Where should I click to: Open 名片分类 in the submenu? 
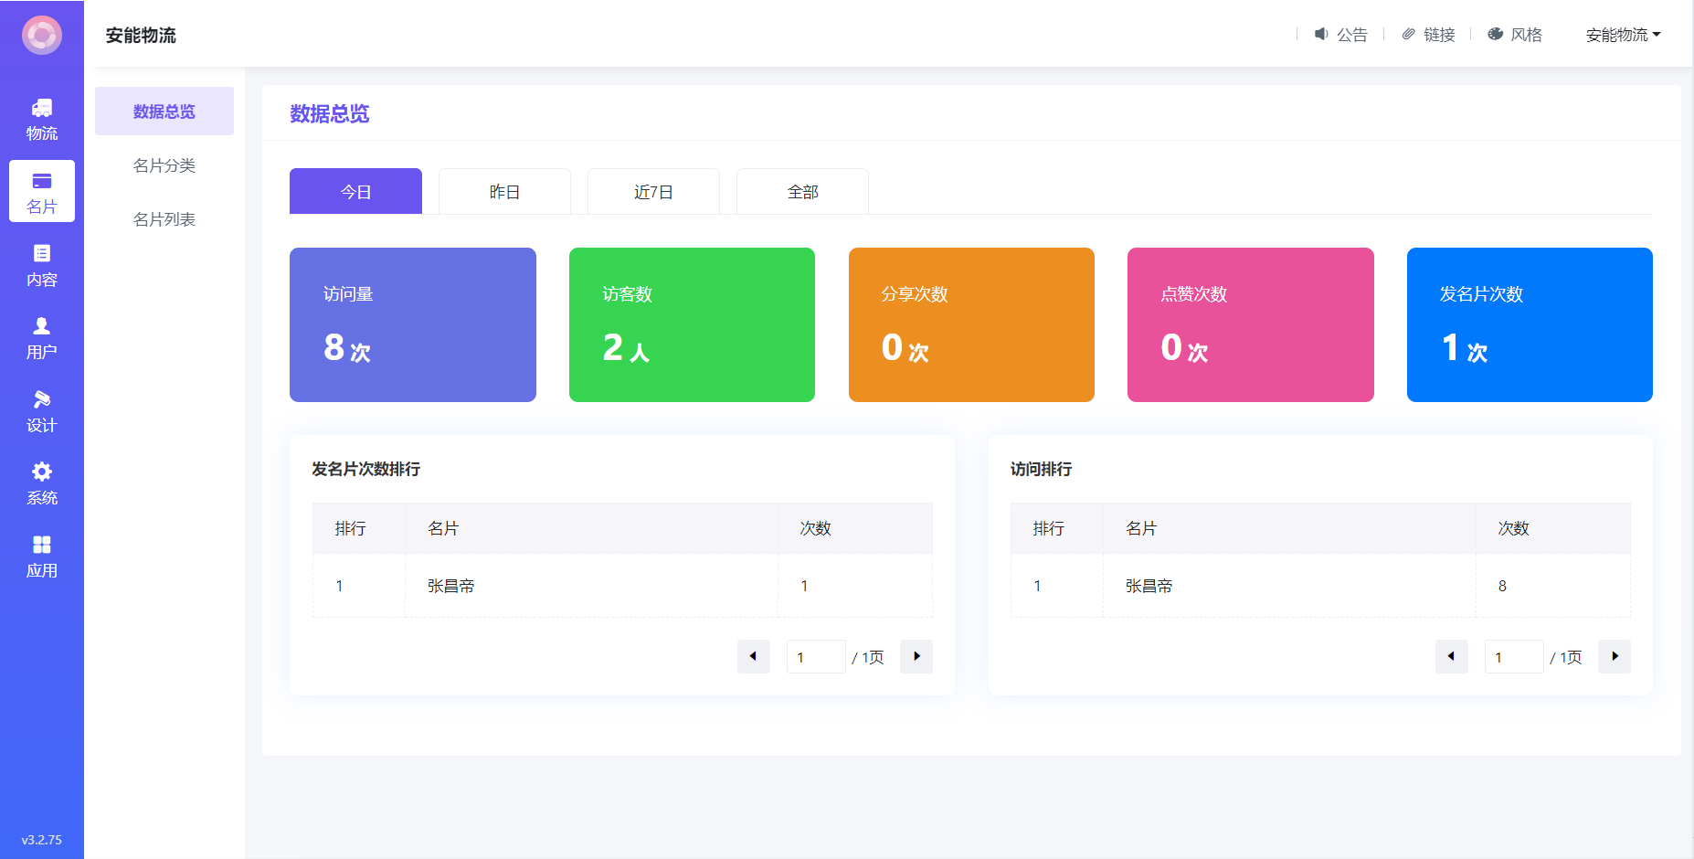pos(164,165)
